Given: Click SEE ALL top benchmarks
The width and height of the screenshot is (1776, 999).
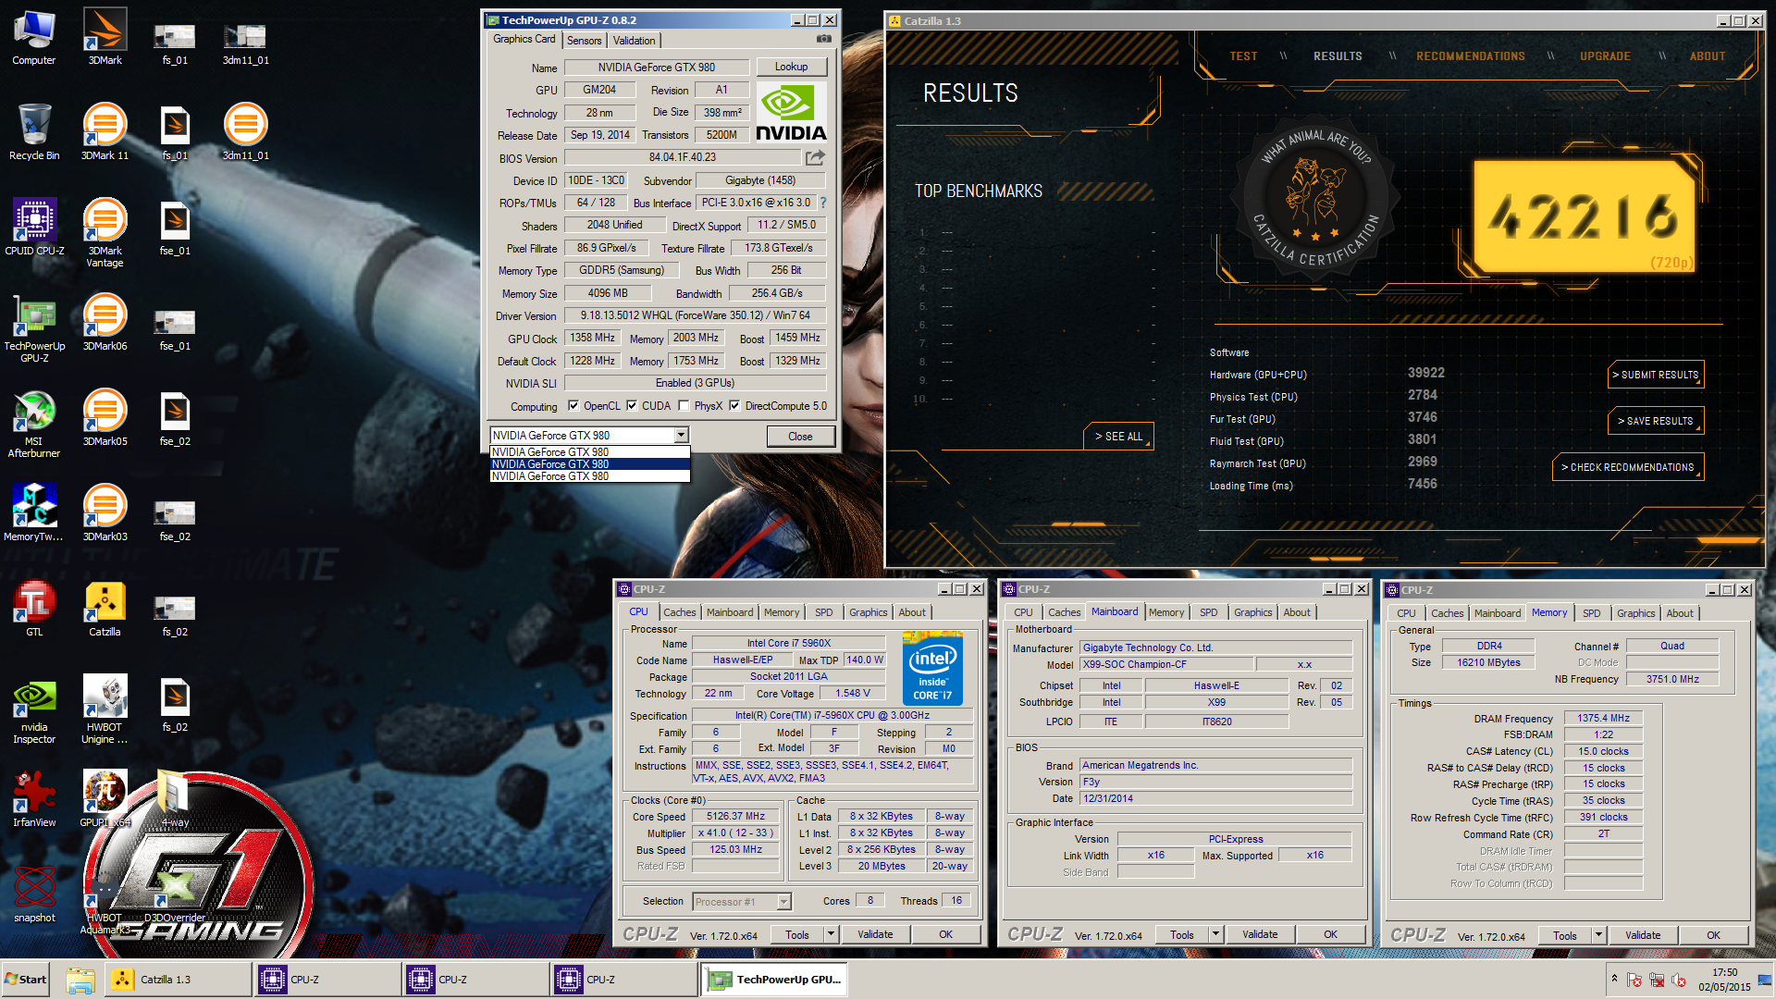Looking at the screenshot, I should (1118, 436).
